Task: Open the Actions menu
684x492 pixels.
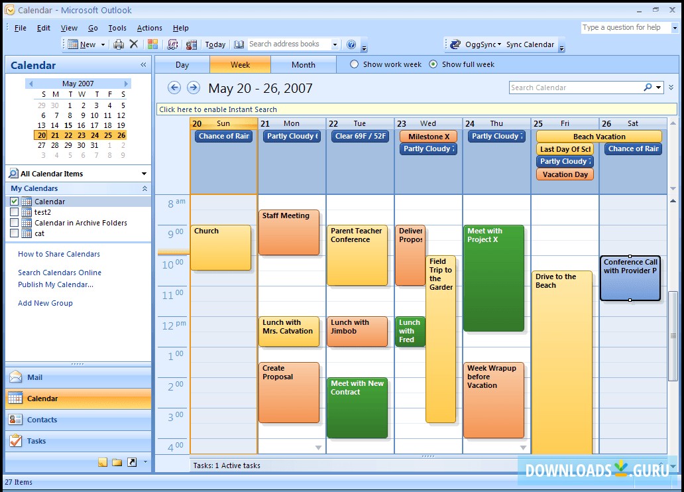Action: (149, 28)
